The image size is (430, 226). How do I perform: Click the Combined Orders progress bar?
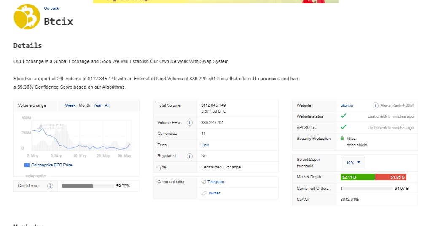(366, 189)
